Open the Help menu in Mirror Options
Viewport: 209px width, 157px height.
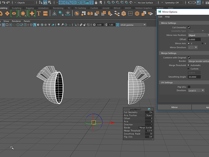pos(168,17)
